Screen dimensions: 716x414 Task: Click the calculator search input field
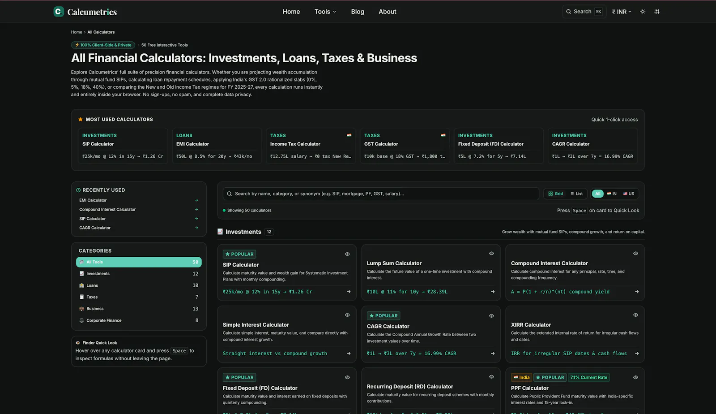point(381,194)
